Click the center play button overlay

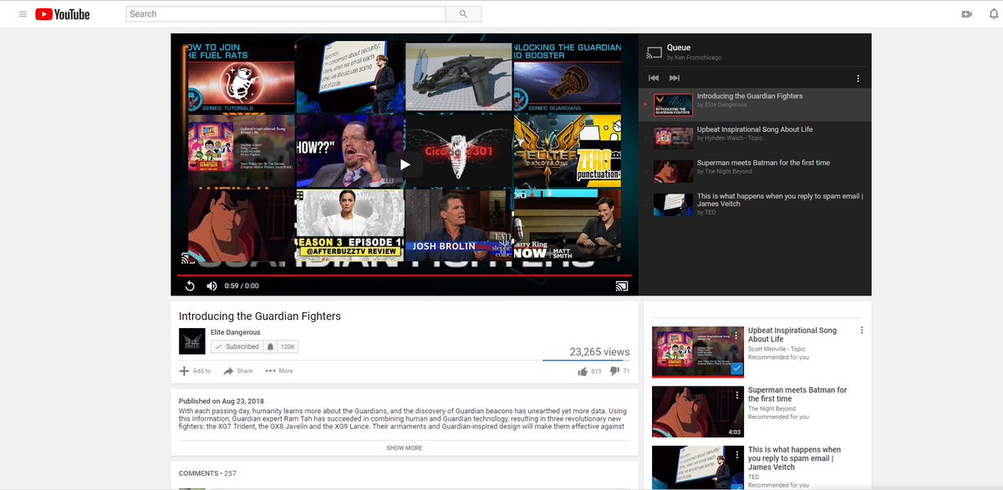pyautogui.click(x=405, y=164)
